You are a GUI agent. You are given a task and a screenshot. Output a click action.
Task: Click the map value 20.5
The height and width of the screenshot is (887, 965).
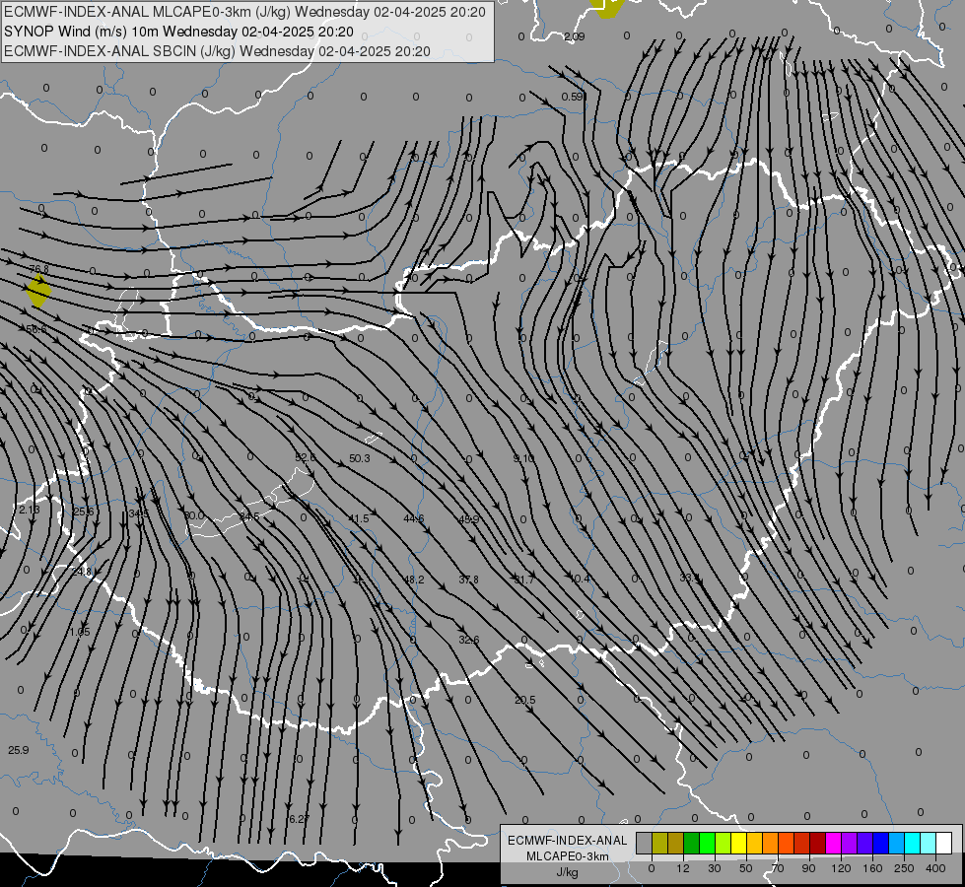[x=525, y=700]
